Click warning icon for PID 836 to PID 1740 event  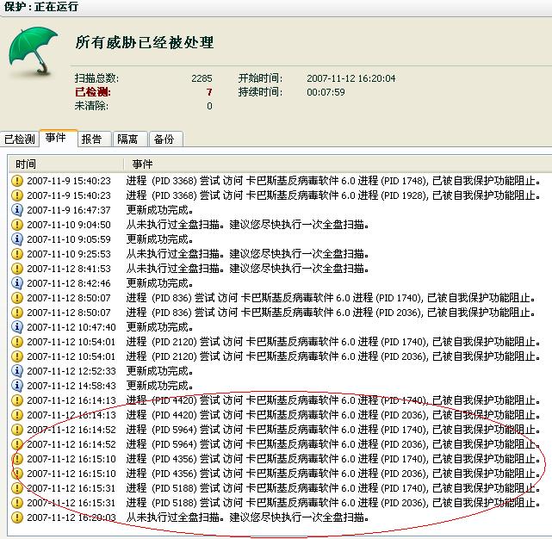click(x=17, y=298)
